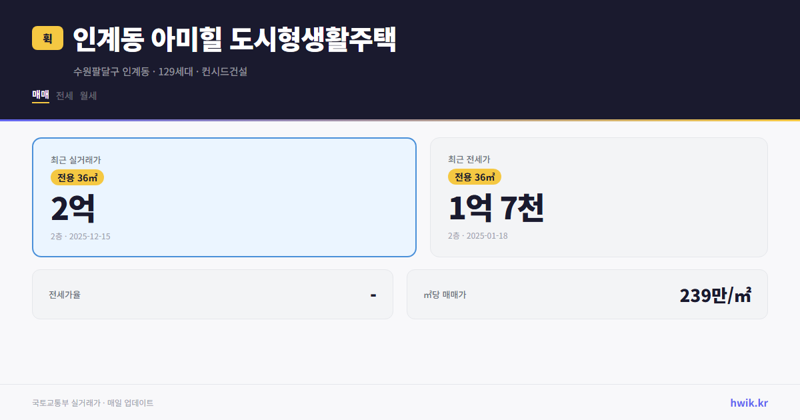Click the 2억 sale price figure
The width and height of the screenshot is (800, 420).
click(73, 207)
